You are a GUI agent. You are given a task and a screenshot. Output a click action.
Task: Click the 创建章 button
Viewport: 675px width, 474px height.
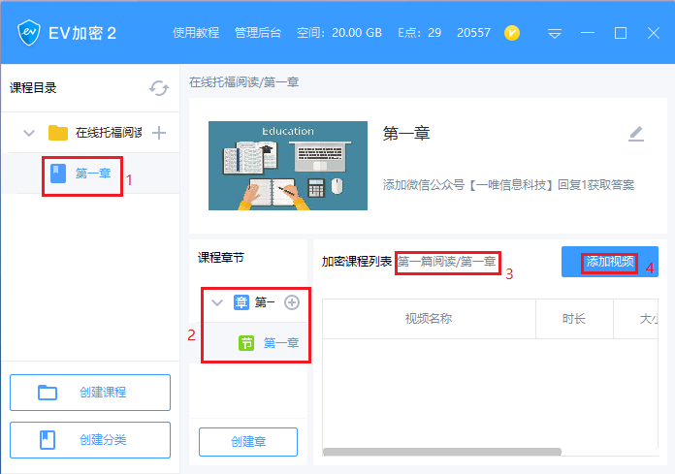(248, 442)
